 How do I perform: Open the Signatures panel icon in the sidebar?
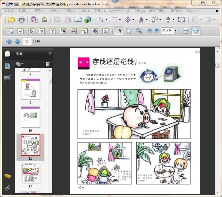7,78
